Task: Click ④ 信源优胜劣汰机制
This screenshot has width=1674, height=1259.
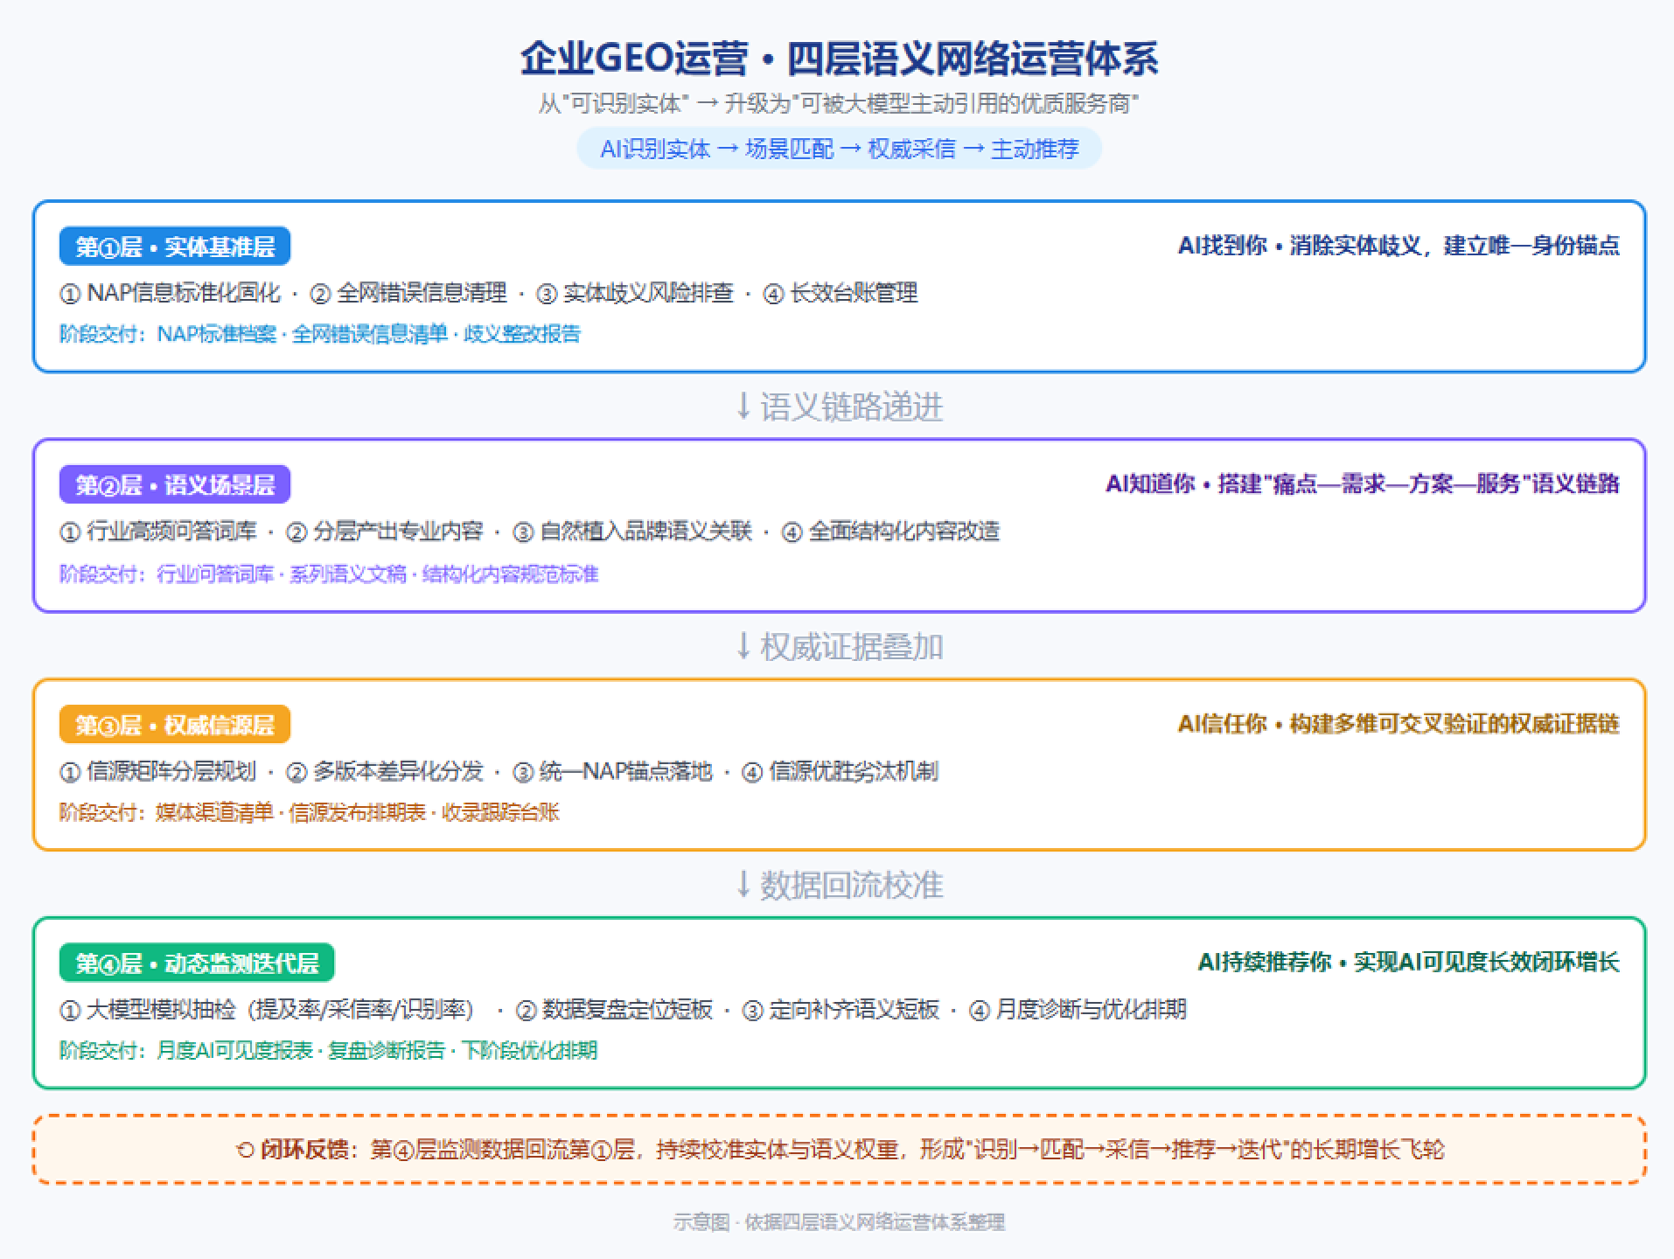Action: (840, 772)
